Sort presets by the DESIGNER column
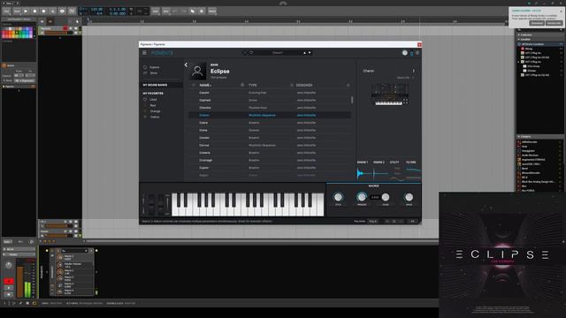The image size is (566, 318). pos(304,85)
